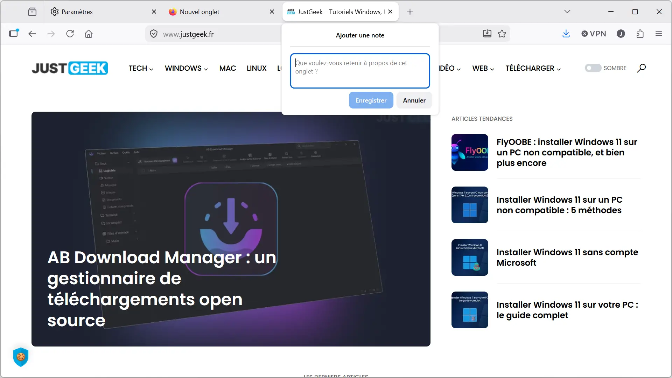Open the Firefox hamburger menu
This screenshot has width=672, height=378.
pyautogui.click(x=659, y=34)
